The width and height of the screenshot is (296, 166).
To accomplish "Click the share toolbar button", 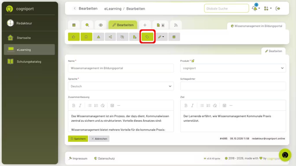I will pos(110,37).
